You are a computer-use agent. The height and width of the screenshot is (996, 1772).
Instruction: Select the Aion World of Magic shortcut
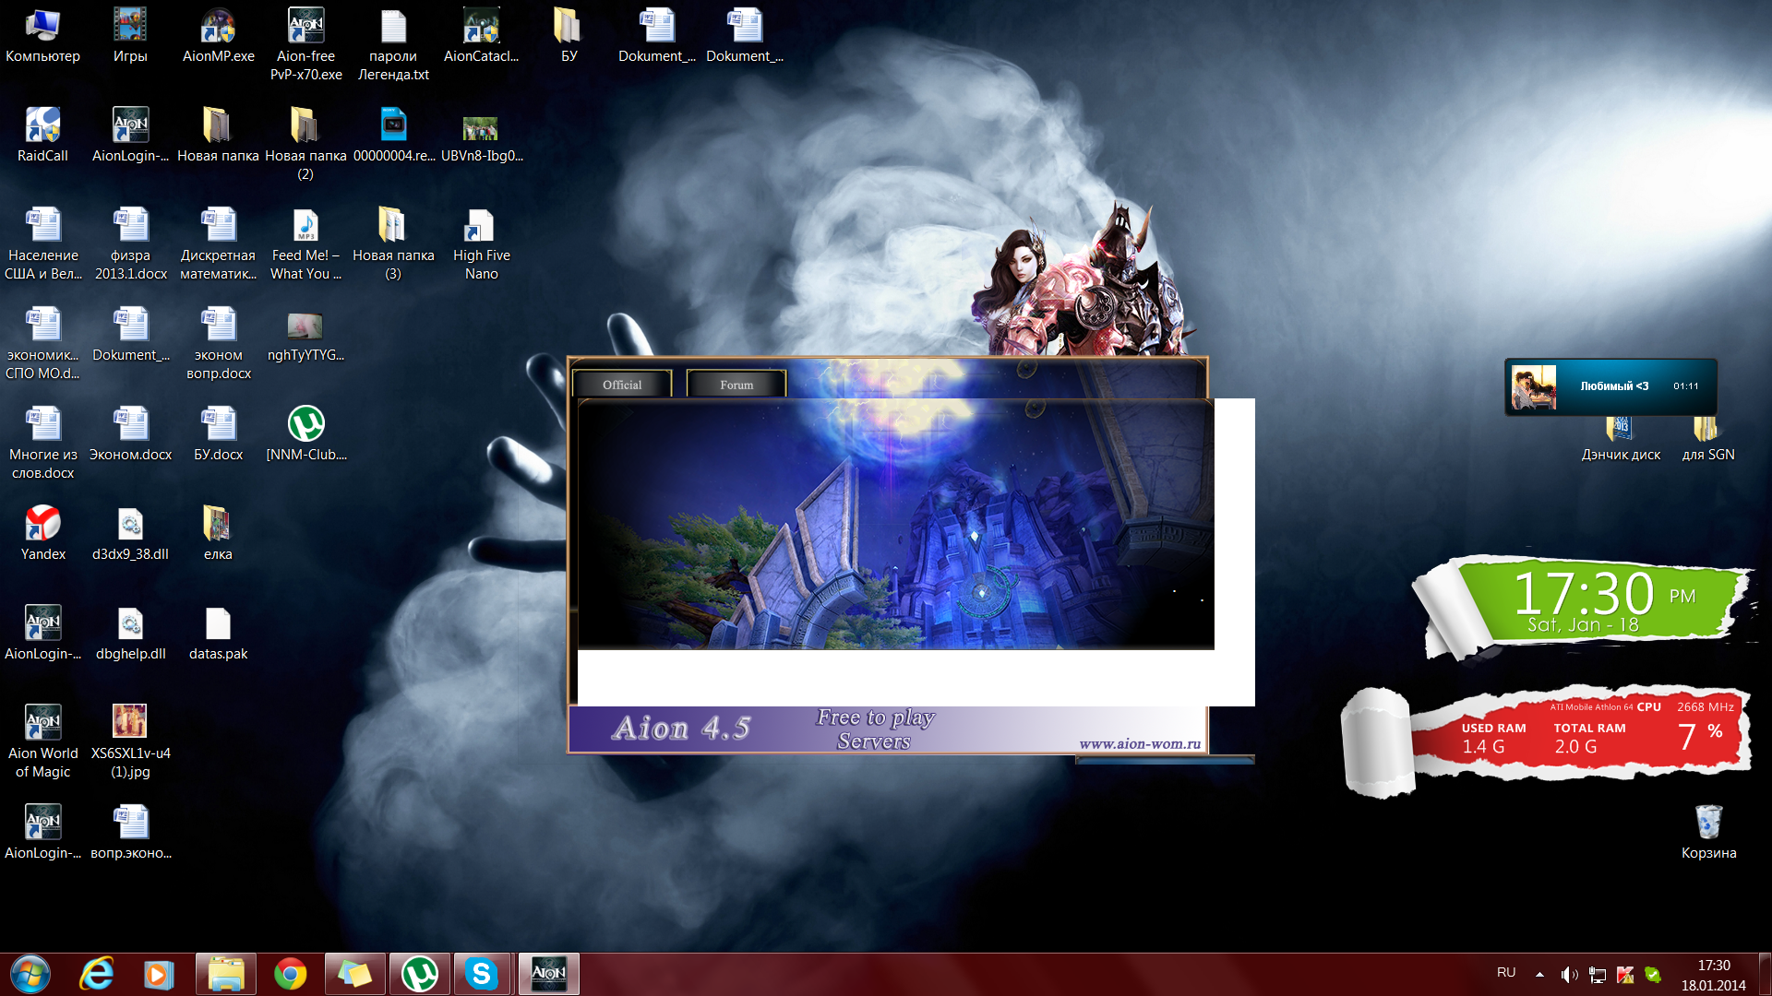tap(42, 742)
